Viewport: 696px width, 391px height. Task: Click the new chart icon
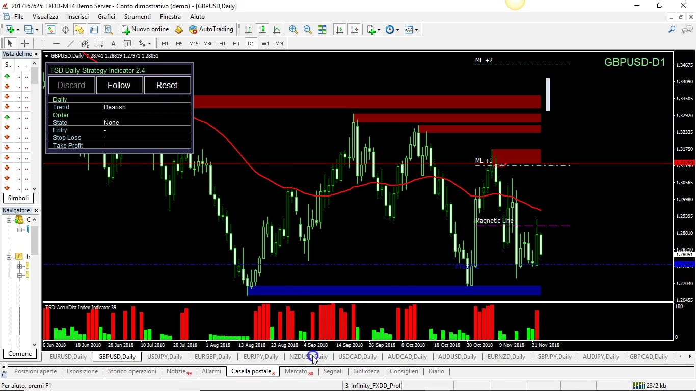[x=10, y=30]
